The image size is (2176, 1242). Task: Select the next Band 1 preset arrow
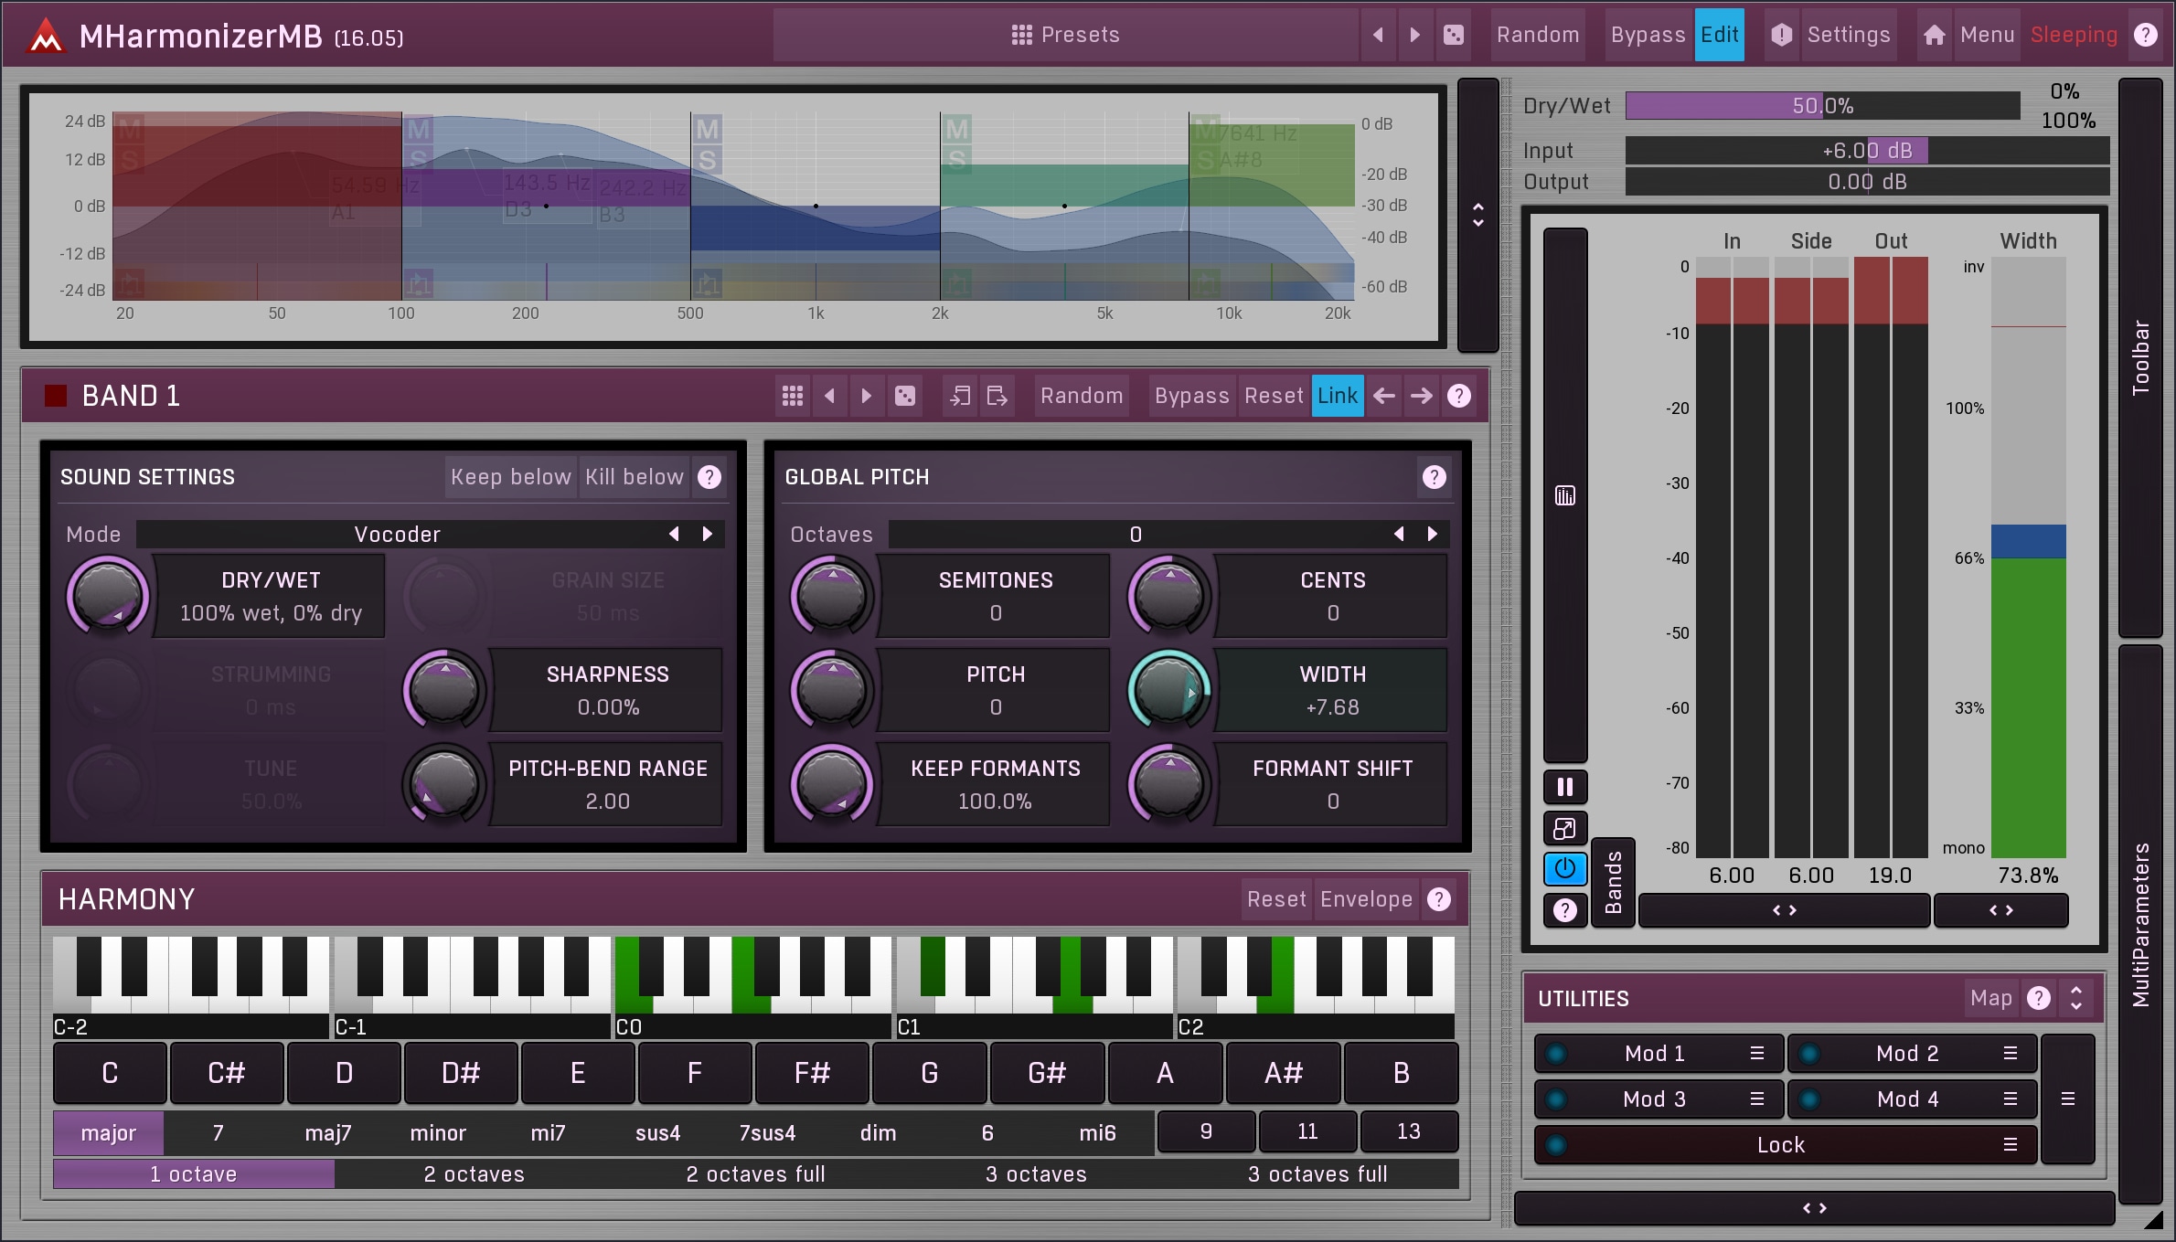click(867, 396)
